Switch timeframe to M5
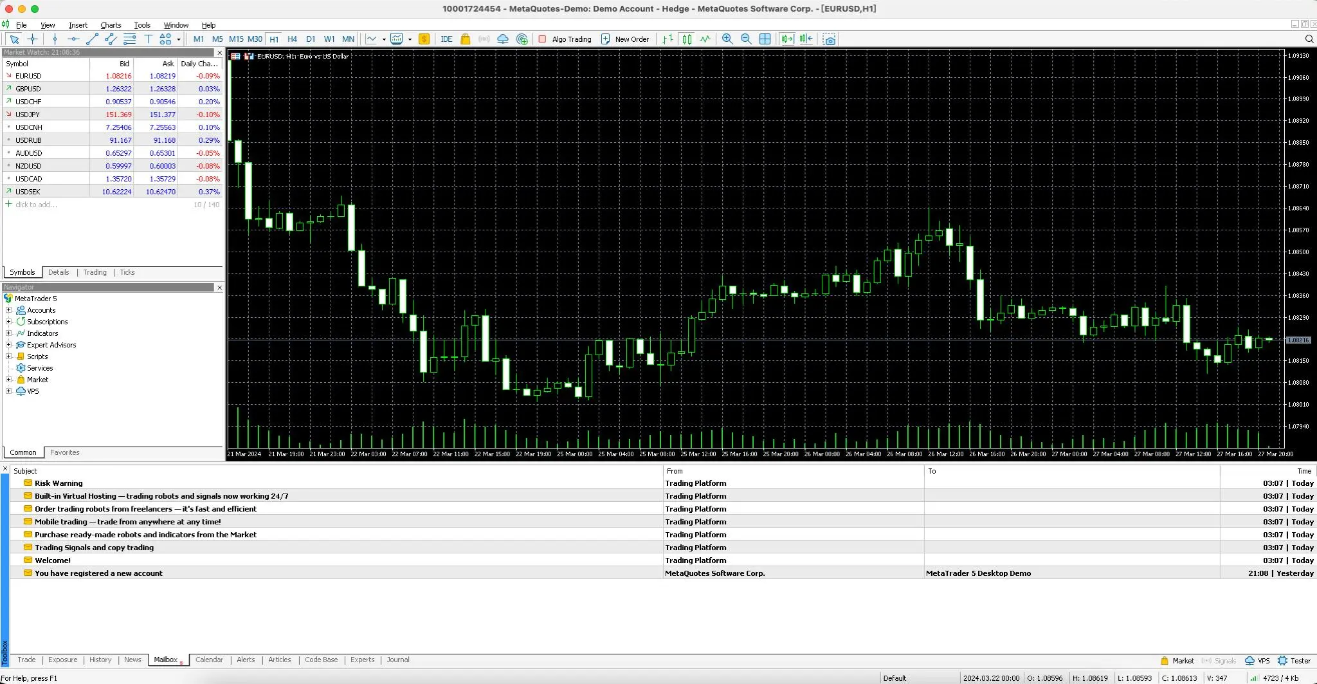The height and width of the screenshot is (684, 1317). [x=217, y=39]
